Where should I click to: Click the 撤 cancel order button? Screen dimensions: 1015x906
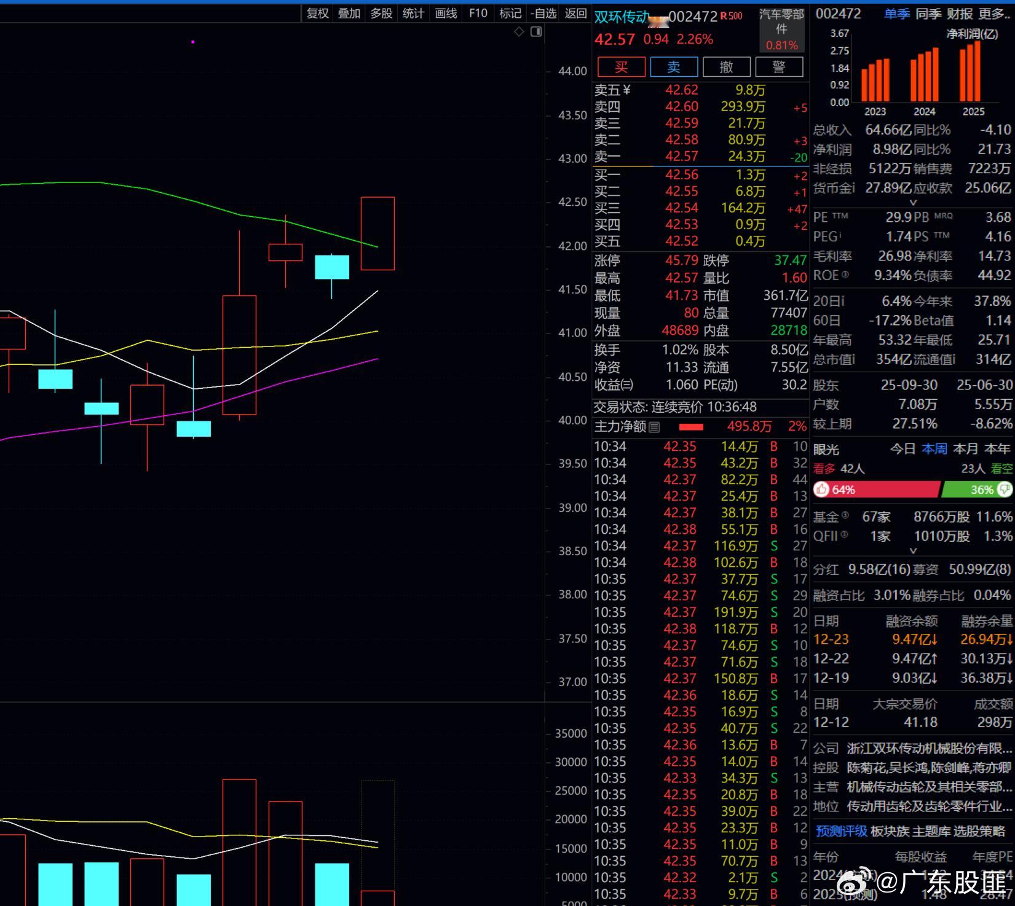727,67
